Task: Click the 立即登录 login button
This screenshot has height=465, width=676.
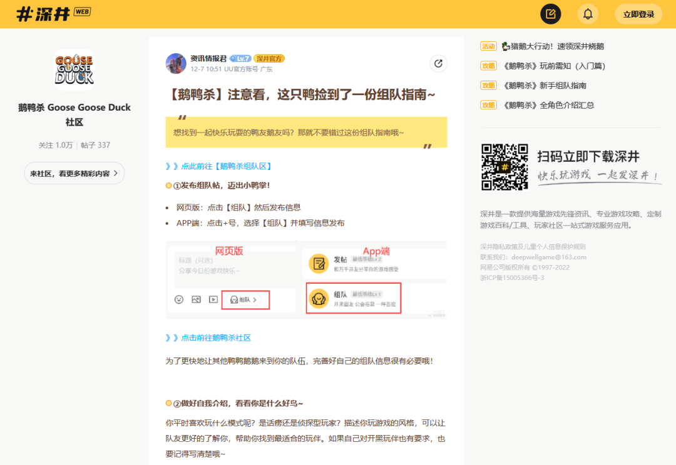Action: click(x=638, y=14)
